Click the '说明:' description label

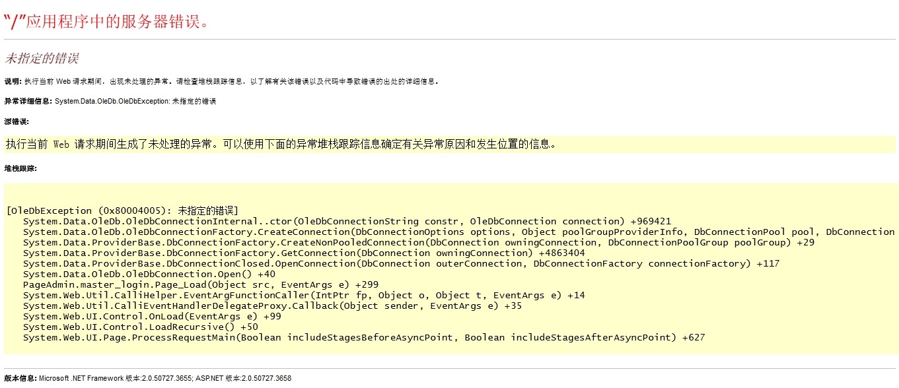coord(13,82)
